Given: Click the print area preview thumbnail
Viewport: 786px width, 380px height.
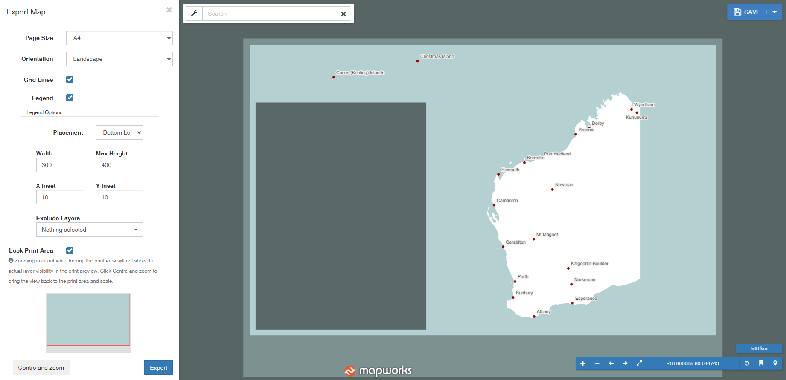Looking at the screenshot, I should click(88, 320).
